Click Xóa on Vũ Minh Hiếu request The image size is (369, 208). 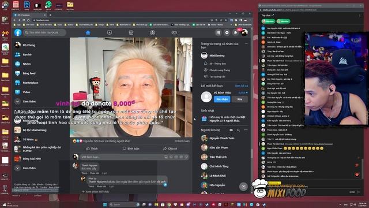[x=240, y=99]
